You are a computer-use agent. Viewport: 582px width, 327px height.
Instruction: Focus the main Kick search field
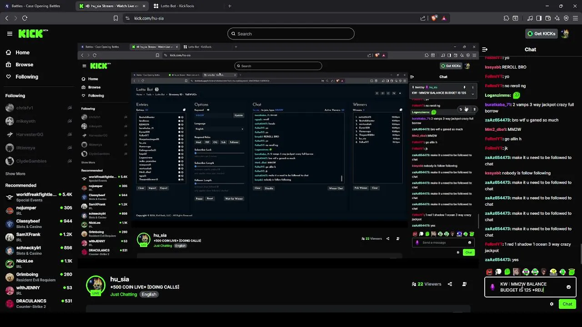coord(291,34)
